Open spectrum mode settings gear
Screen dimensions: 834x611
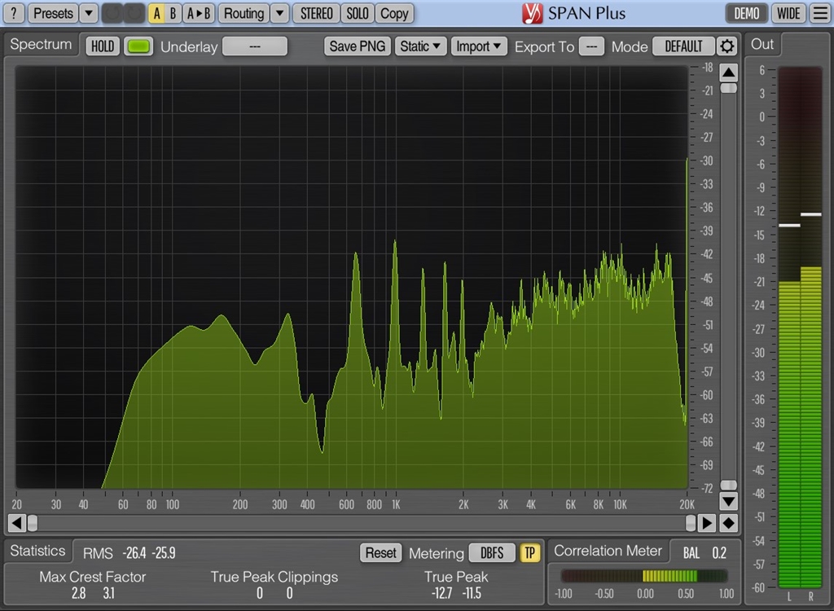(x=726, y=46)
